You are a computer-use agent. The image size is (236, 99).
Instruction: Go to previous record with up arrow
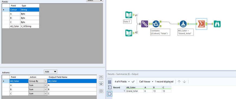pos(179,82)
